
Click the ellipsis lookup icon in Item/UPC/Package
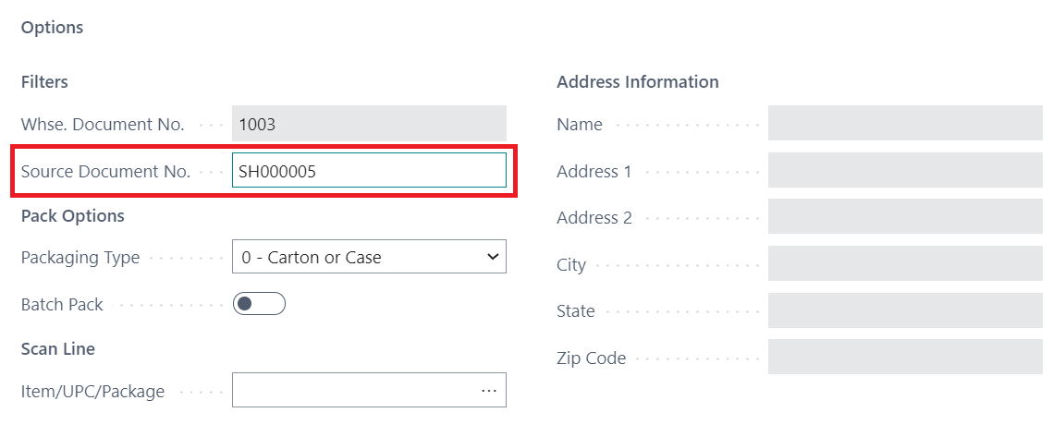489,391
